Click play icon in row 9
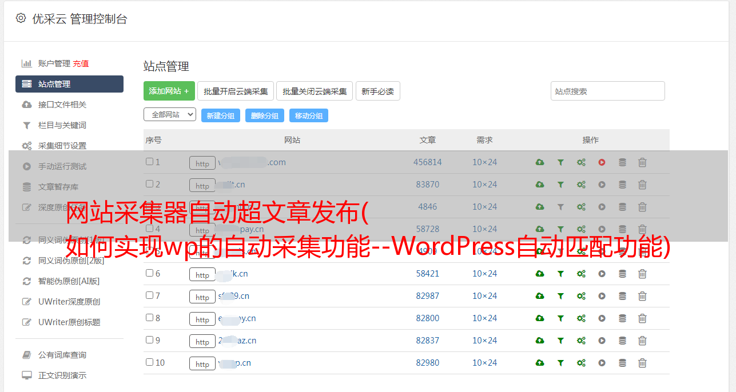The width and height of the screenshot is (736, 392). (x=602, y=341)
